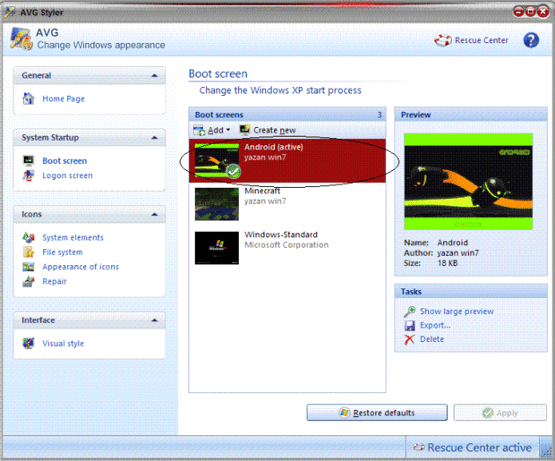The height and width of the screenshot is (461, 555).
Task: Click the Appearance of icons icon
Action: pyautogui.click(x=29, y=267)
